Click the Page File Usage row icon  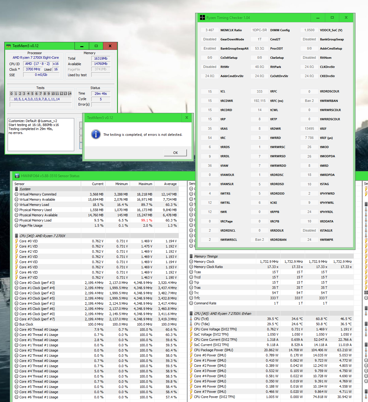click(x=16, y=225)
